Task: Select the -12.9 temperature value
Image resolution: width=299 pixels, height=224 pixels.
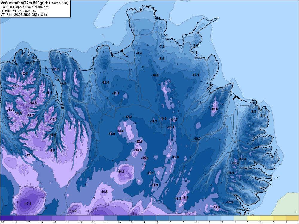Action: click(x=139, y=141)
